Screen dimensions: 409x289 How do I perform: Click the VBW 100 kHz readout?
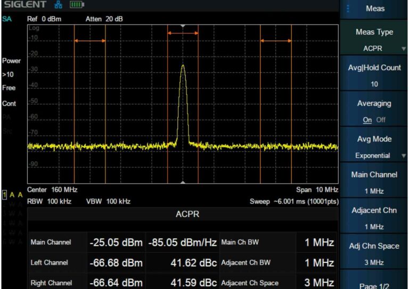coord(108,201)
